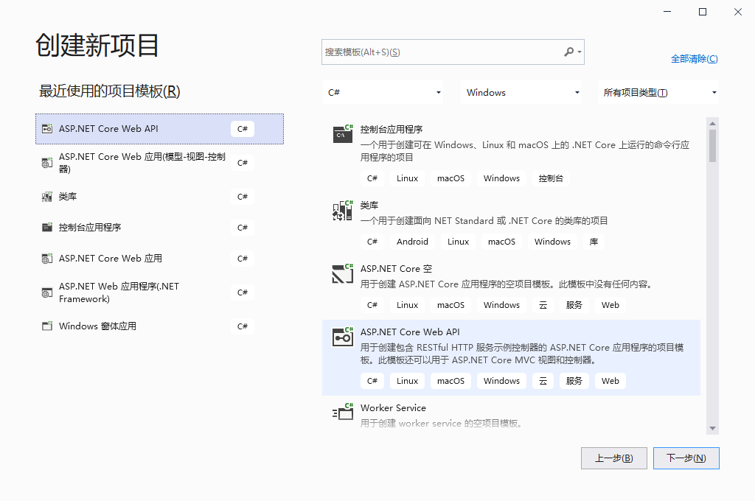Click the ASP.NET Core 空 template icon

coord(343,273)
